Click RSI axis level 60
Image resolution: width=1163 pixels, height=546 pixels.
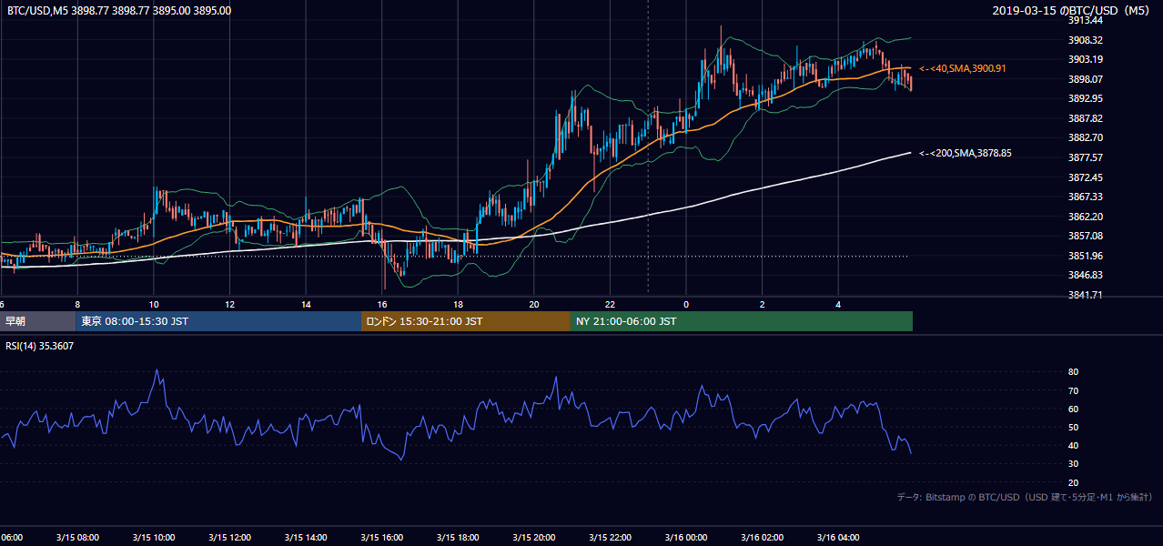1073,409
